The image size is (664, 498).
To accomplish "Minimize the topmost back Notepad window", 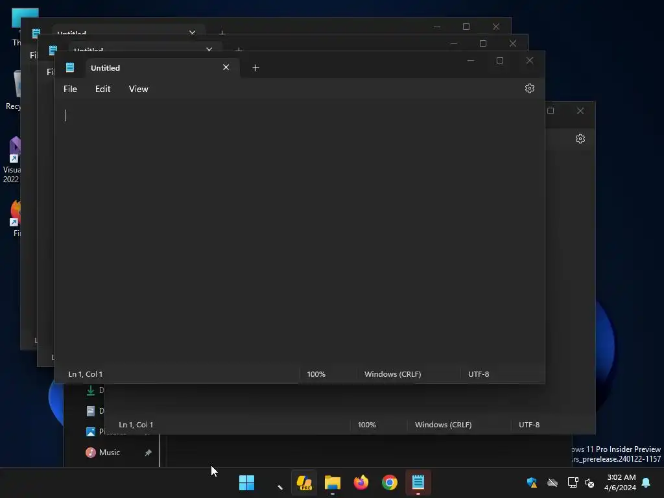I will 437,27.
